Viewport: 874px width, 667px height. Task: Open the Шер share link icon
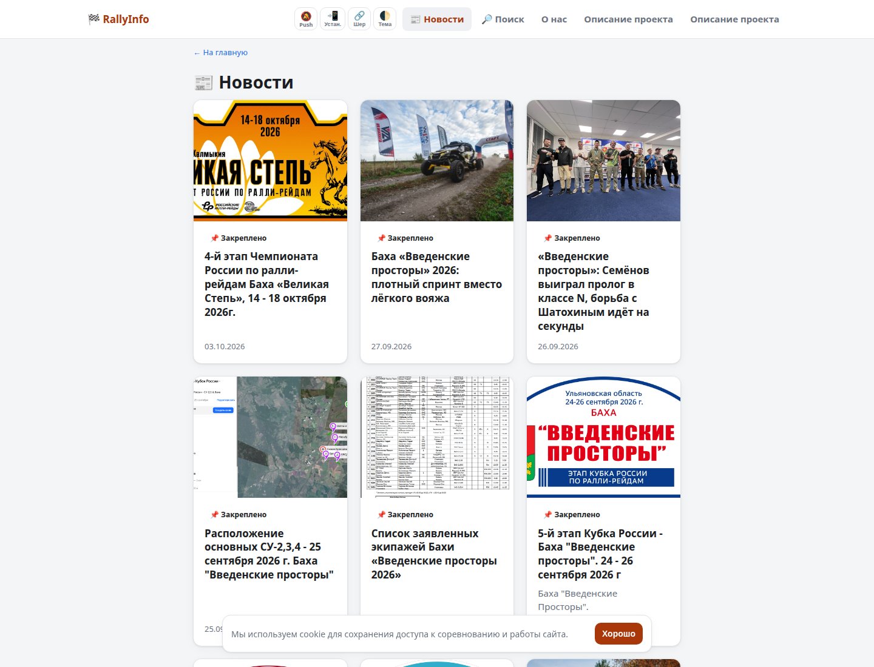pos(359,19)
